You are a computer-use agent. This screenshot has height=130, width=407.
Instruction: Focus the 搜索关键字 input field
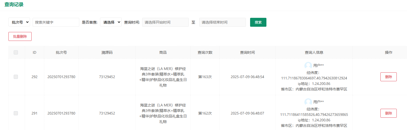point(56,22)
